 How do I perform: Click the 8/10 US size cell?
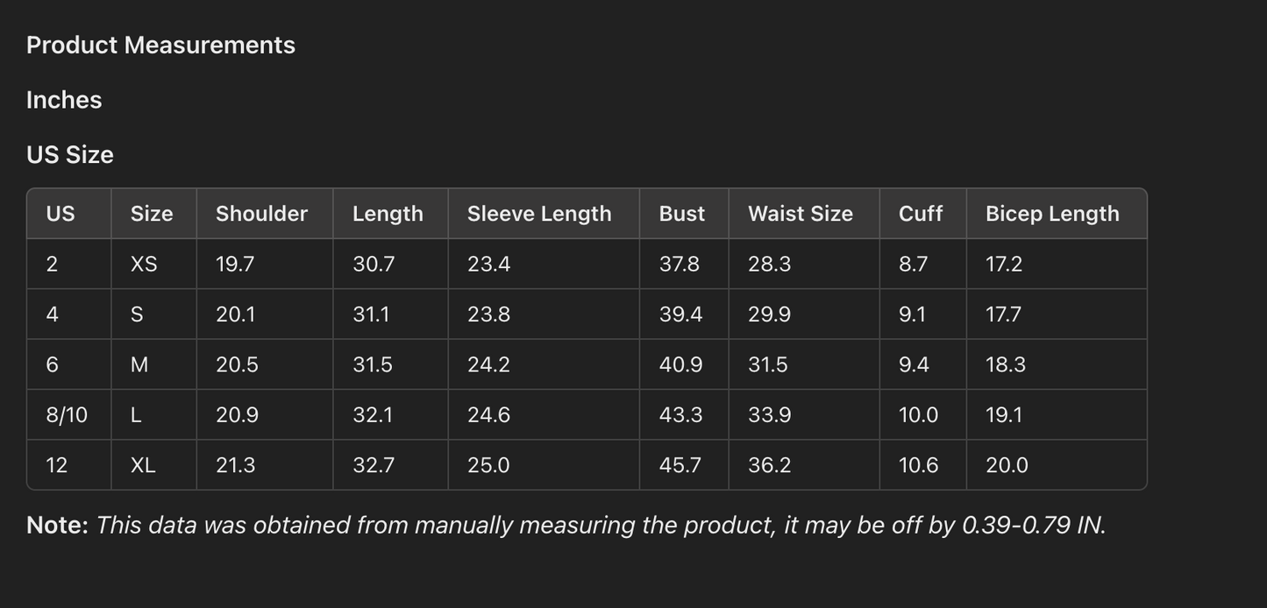pyautogui.click(x=67, y=415)
